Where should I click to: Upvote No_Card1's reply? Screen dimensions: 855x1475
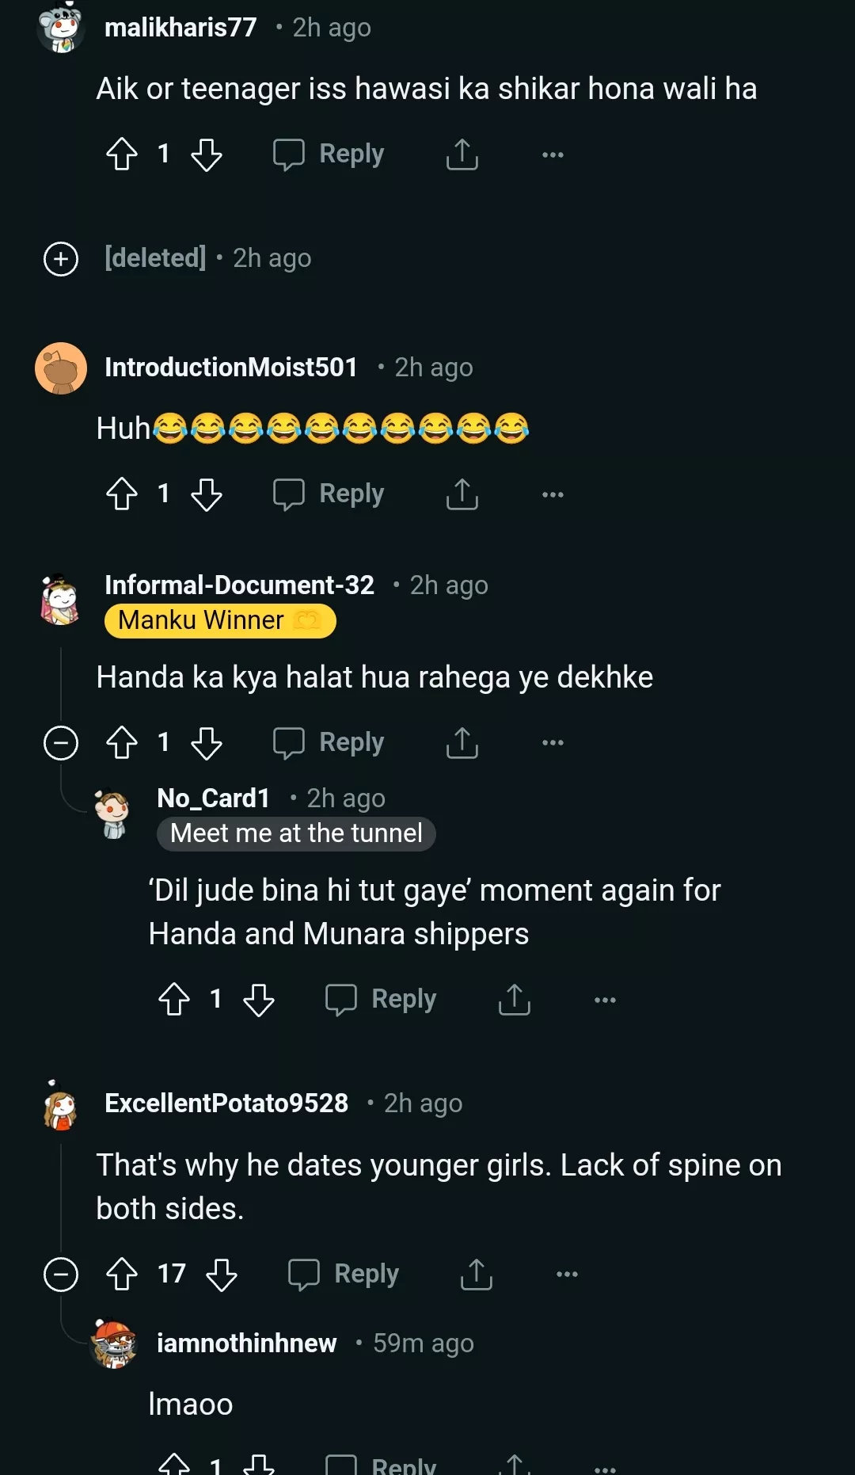(x=174, y=1000)
